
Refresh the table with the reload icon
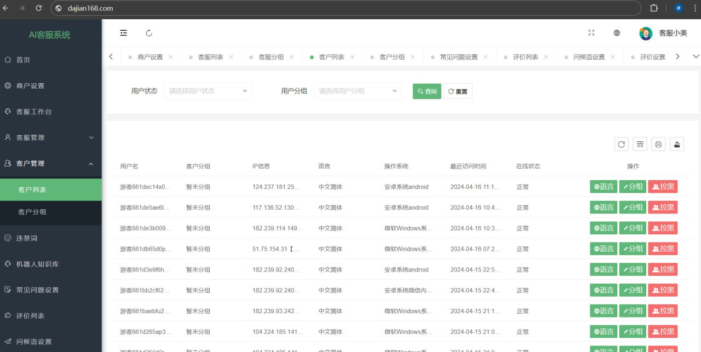622,144
